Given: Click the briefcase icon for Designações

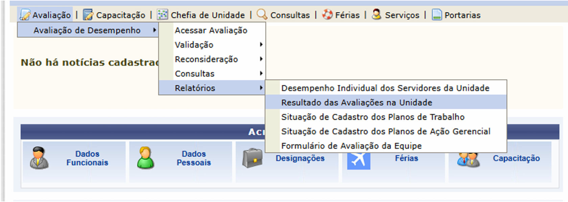Looking at the screenshot, I should [x=252, y=158].
